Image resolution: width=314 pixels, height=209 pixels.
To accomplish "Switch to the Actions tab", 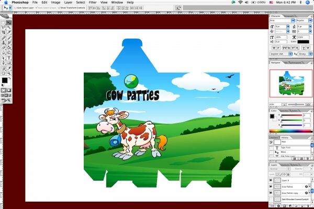I will [275, 137].
